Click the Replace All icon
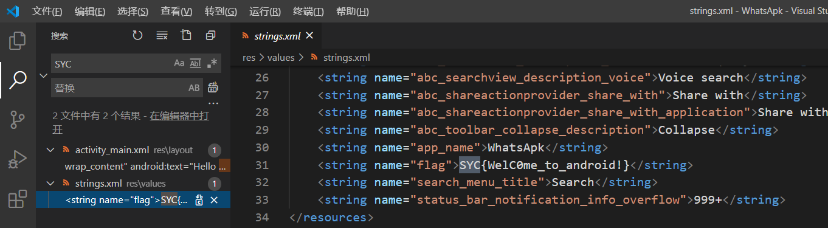 213,88
